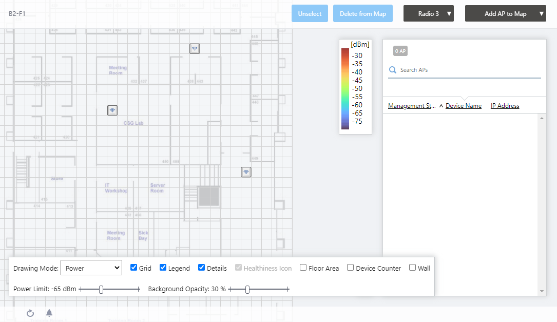Click the B2-F1 floor label
The height and width of the screenshot is (322, 557).
coord(17,13)
